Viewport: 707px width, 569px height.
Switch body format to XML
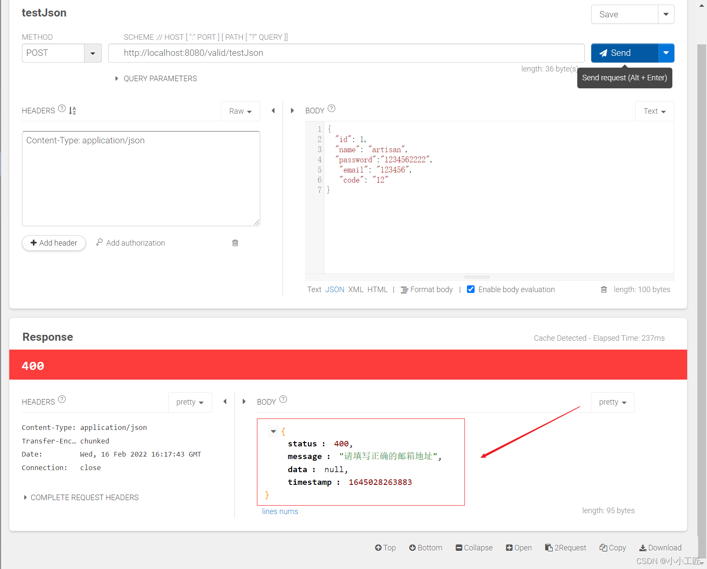[355, 290]
